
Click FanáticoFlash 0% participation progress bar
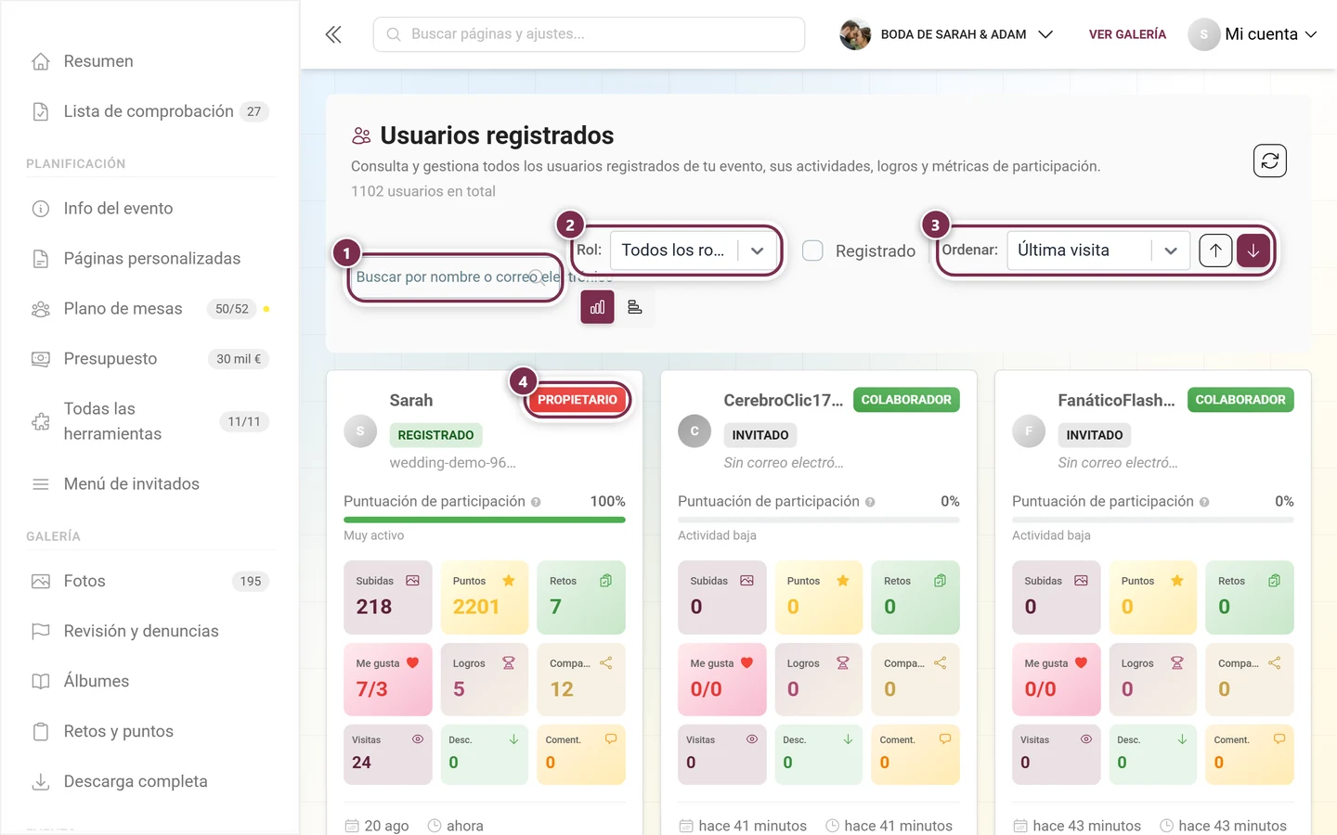pyautogui.click(x=1153, y=520)
